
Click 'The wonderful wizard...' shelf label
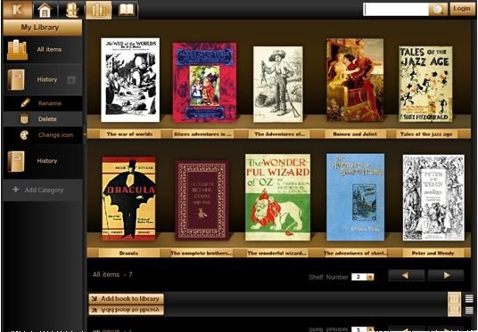276,253
